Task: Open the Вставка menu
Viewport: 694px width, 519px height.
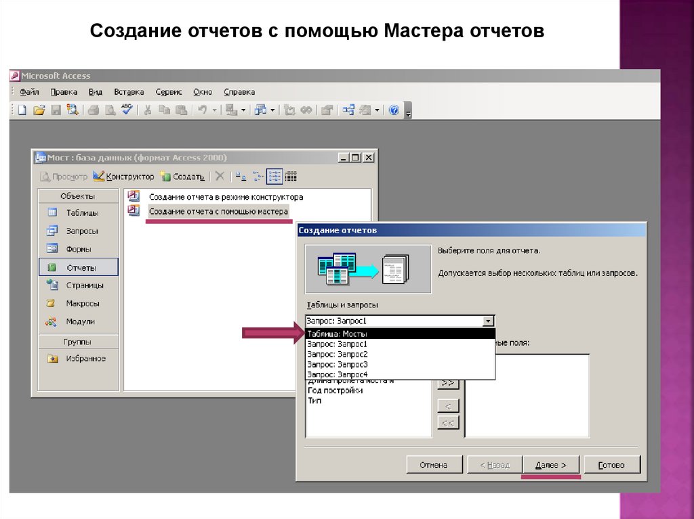Action: pos(129,92)
